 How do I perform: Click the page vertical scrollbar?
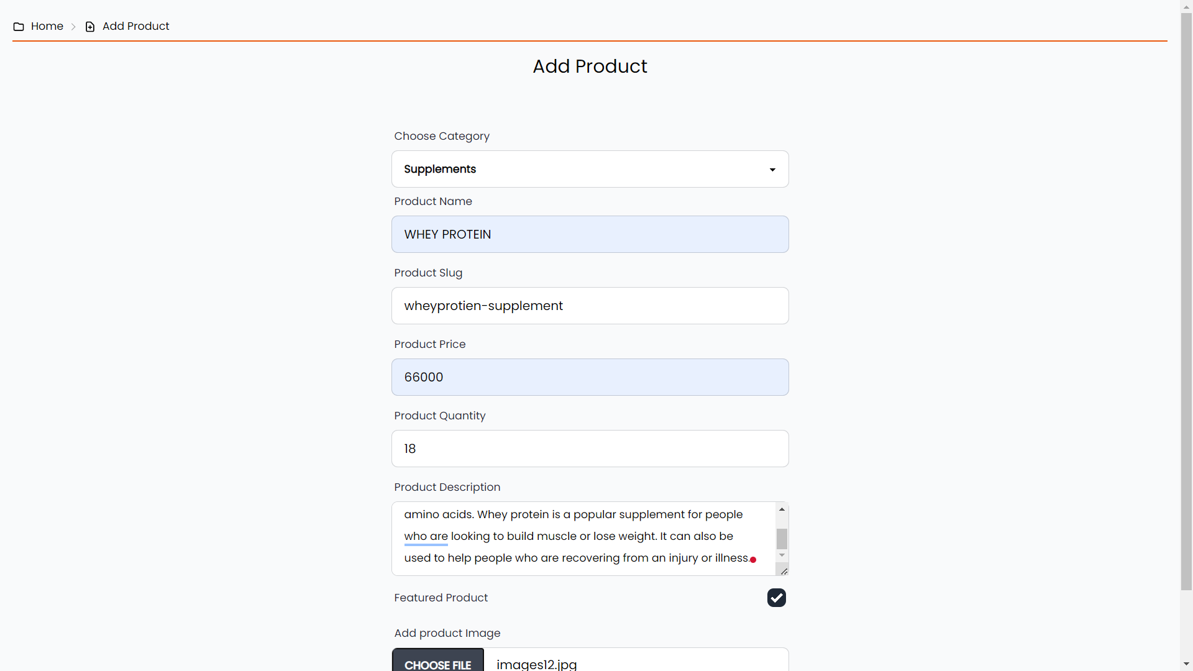click(1186, 301)
